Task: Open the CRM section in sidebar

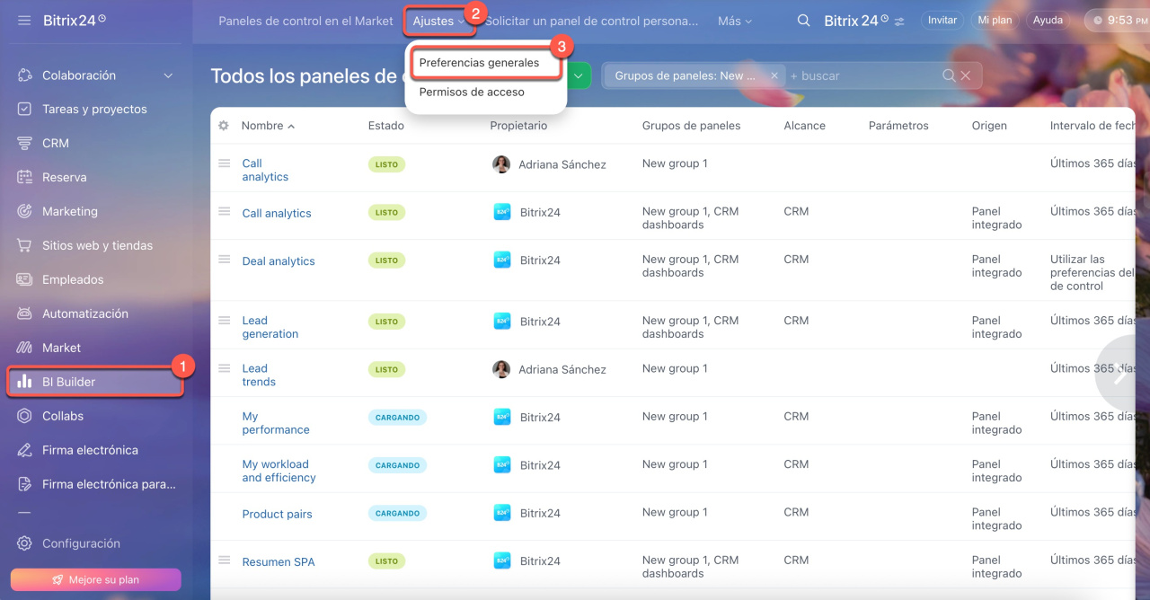Action: (x=55, y=143)
